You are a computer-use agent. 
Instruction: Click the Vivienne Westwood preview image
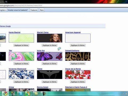click(21, 75)
